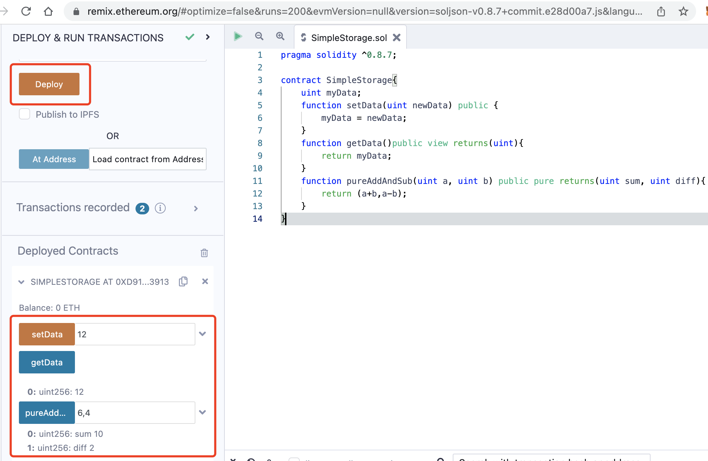Switch to the SimpleStorage.sol tab
The image size is (708, 461).
pos(349,37)
